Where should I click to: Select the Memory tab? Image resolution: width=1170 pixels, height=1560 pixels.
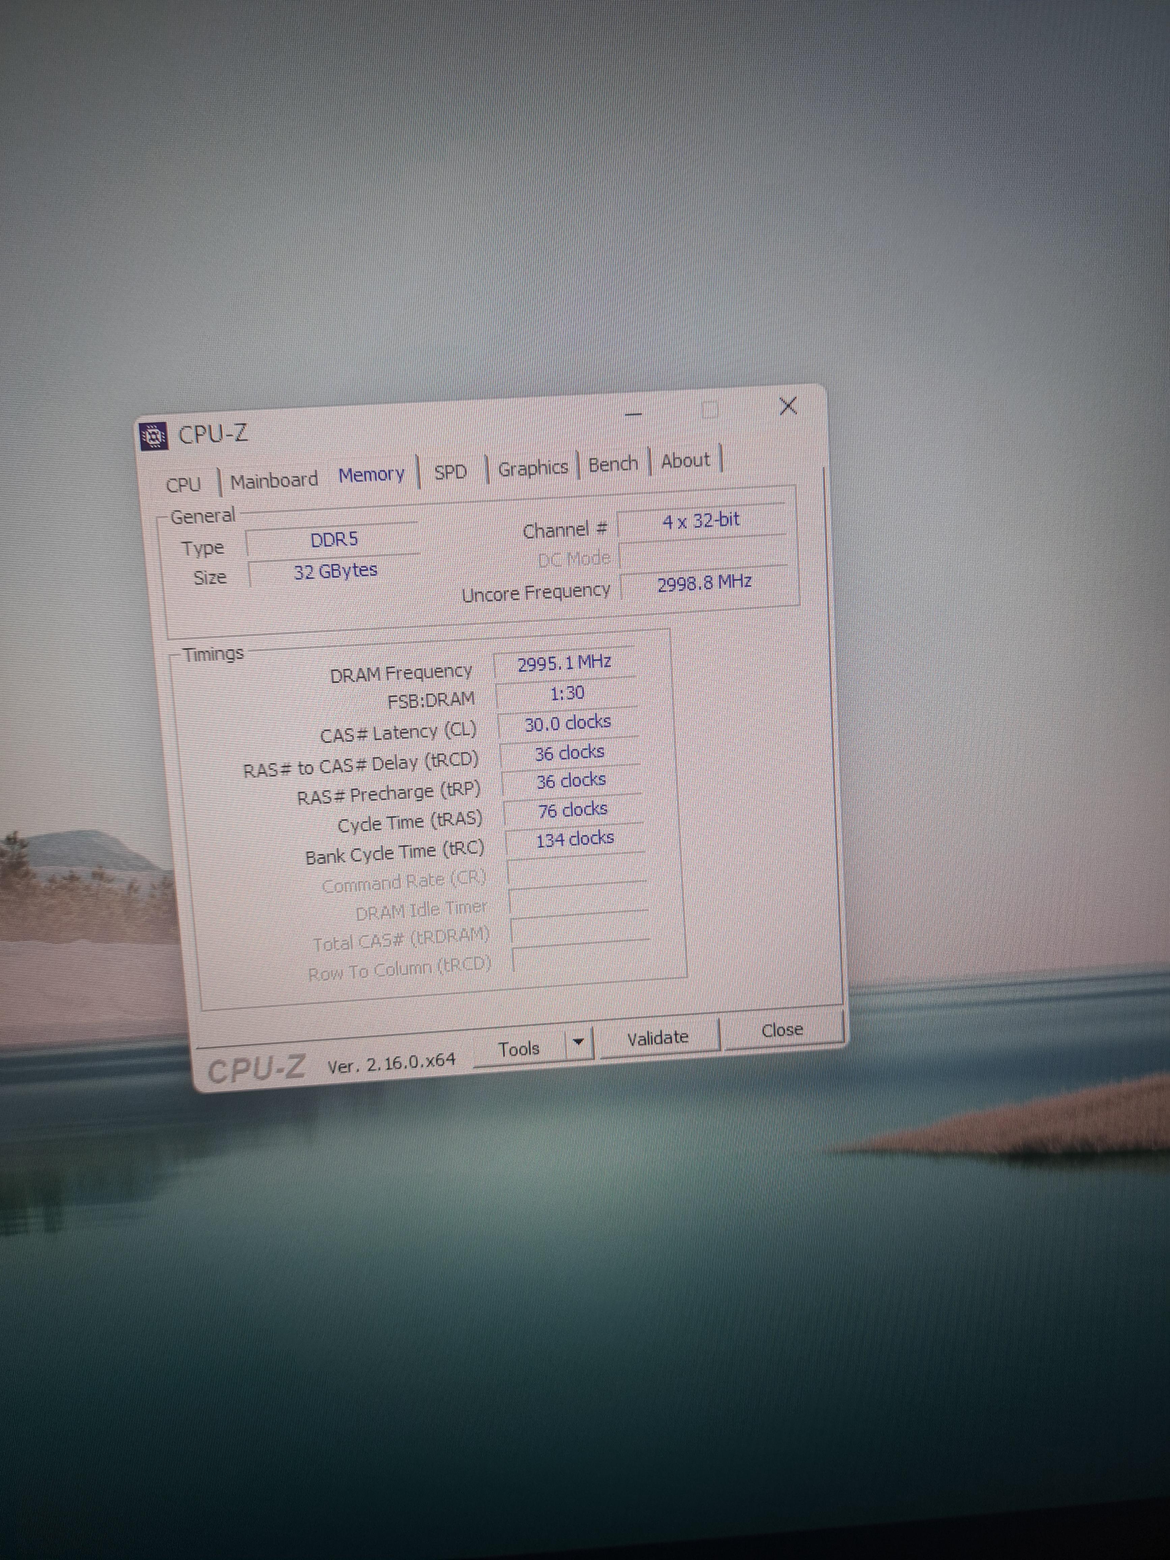[x=372, y=475]
